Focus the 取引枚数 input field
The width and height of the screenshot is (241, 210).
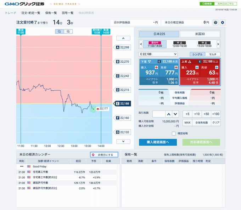(159, 114)
